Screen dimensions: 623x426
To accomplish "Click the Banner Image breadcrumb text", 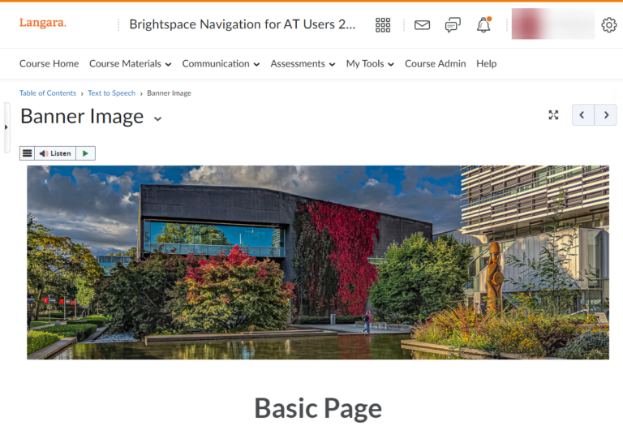I will tap(169, 93).
